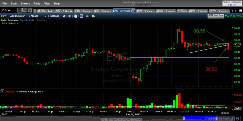Switch to the IRM - 5 Minute tab

coord(103,11)
